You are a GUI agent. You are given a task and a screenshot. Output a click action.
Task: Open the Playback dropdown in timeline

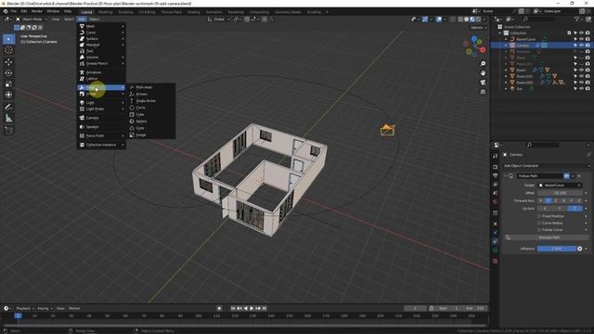pyautogui.click(x=25, y=308)
